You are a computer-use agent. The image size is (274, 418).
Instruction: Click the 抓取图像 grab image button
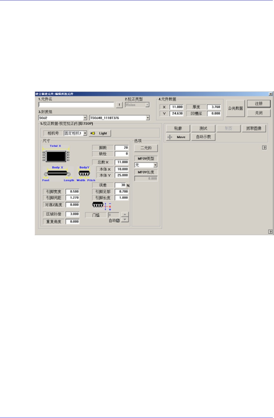[x=254, y=128]
